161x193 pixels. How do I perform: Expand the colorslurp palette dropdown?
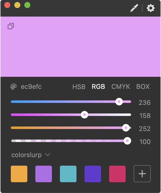click(27, 155)
